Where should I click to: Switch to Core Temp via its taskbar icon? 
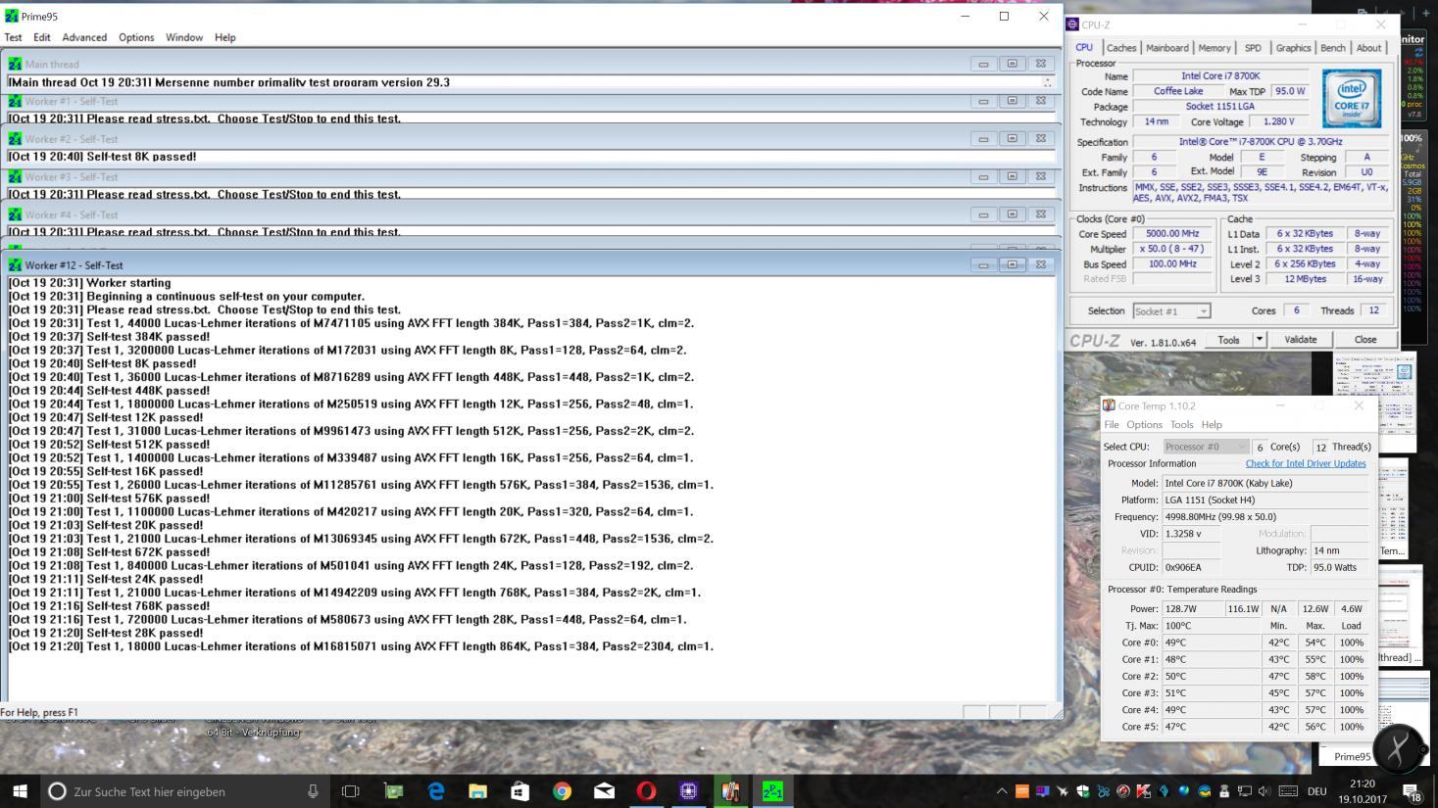tap(730, 791)
